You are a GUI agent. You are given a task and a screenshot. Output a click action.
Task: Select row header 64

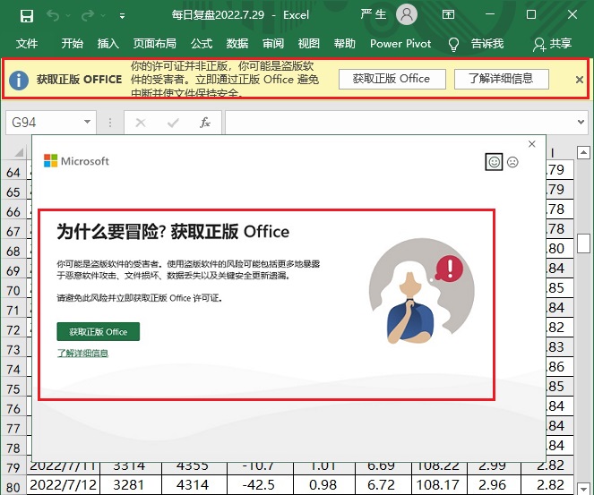(x=13, y=172)
